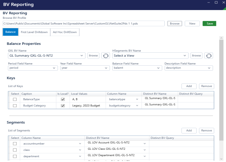Open the GXL BV Name dropdown
The width and height of the screenshot is (226, 162).
point(83,56)
